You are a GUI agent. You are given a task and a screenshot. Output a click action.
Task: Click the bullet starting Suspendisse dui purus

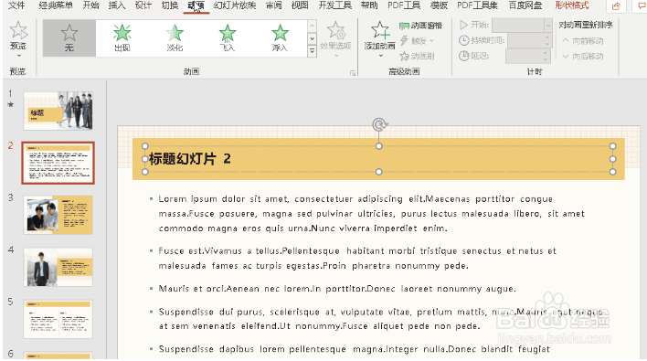(x=381, y=319)
